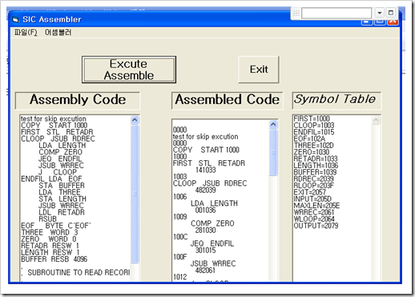Open the 어셈블러 menu
Viewport: 415px width, 297px height.
pos(58,33)
